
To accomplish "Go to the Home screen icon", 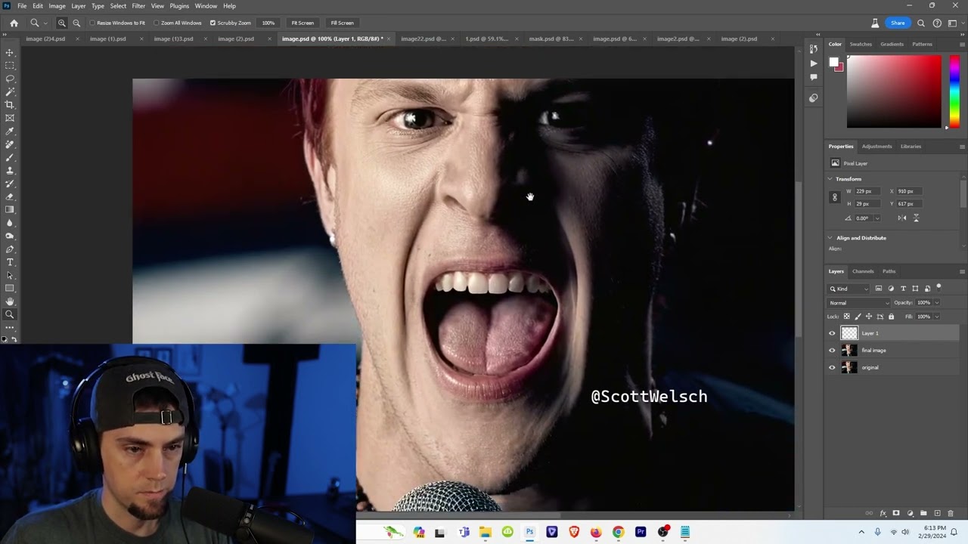I will tap(14, 23).
